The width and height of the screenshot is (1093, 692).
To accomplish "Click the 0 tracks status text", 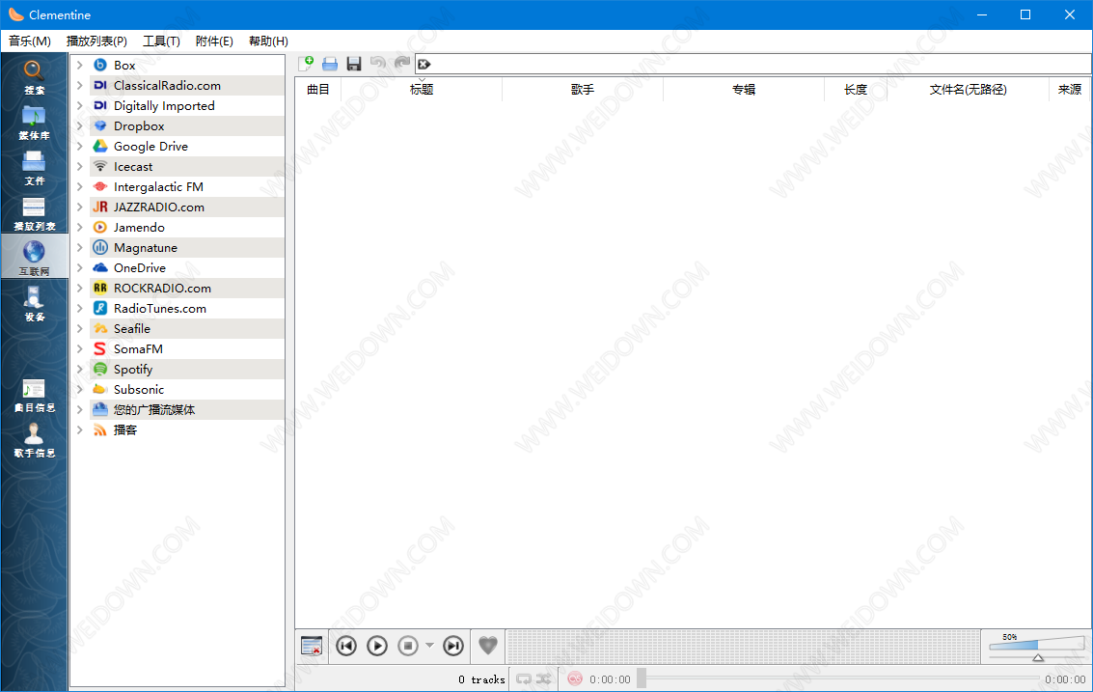I will click(481, 679).
